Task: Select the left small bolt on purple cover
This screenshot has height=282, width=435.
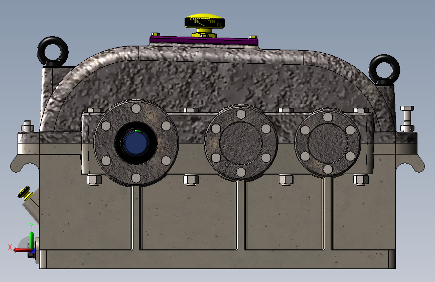Action: pyautogui.click(x=156, y=35)
